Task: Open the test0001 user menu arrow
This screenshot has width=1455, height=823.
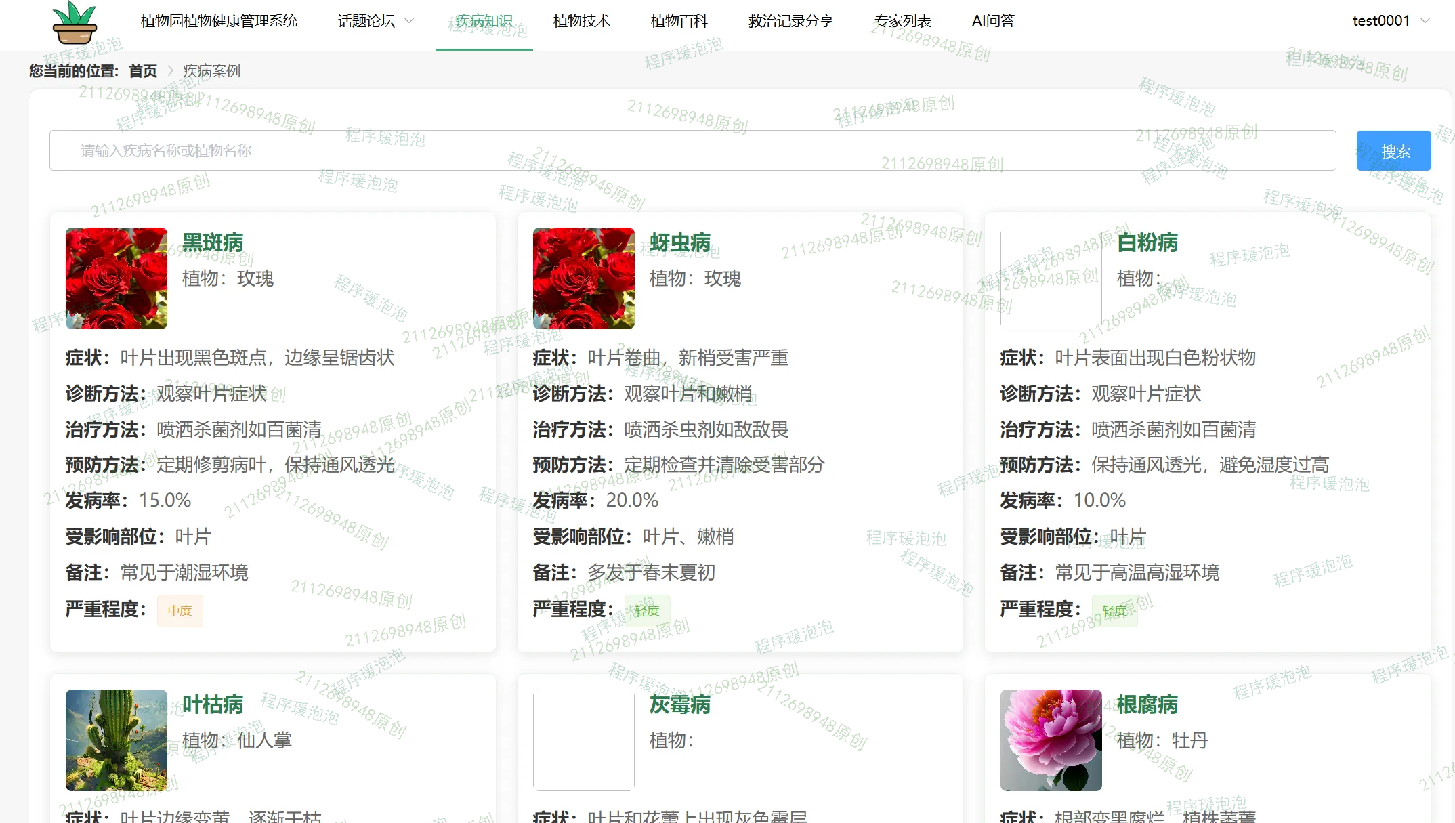Action: tap(1425, 21)
